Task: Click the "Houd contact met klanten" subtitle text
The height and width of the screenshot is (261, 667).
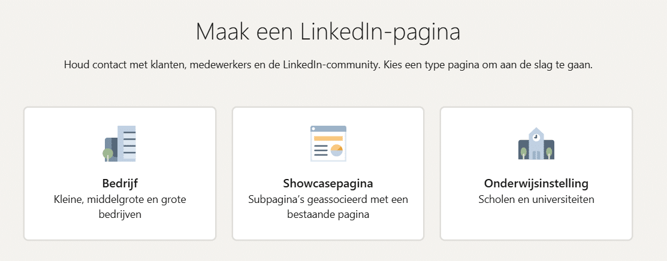Action: [328, 65]
